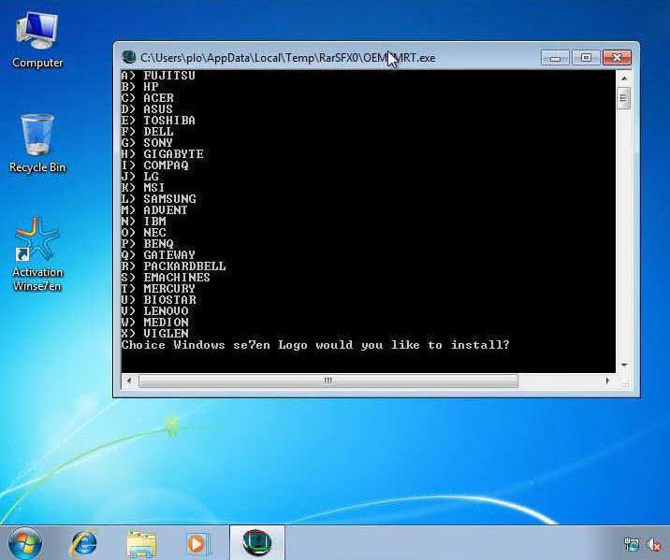This screenshot has height=560, width=670.
Task: Minimize the OEM console window
Action: [555, 57]
